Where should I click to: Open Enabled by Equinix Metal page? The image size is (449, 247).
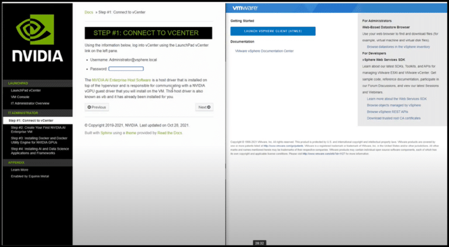tap(30, 176)
